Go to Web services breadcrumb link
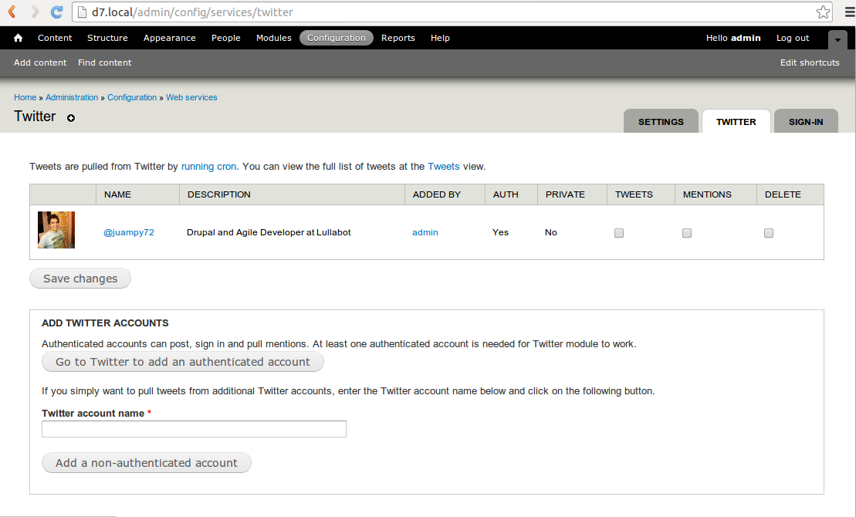The width and height of the screenshot is (856, 517). 191,97
